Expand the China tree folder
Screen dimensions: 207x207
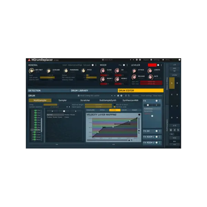(x=33, y=132)
